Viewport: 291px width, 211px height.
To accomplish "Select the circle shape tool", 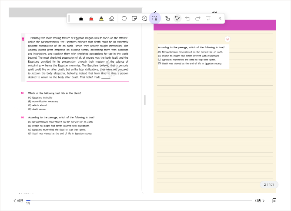I will 124,19.
